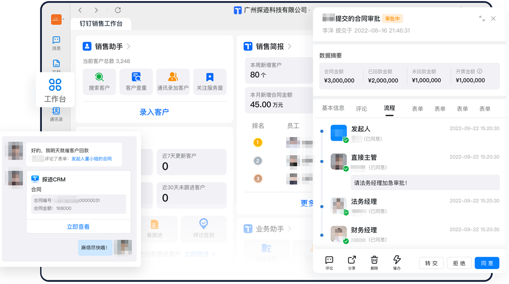
Task: Select the 钉钉销售工作台 browser tab
Action: tap(101, 24)
